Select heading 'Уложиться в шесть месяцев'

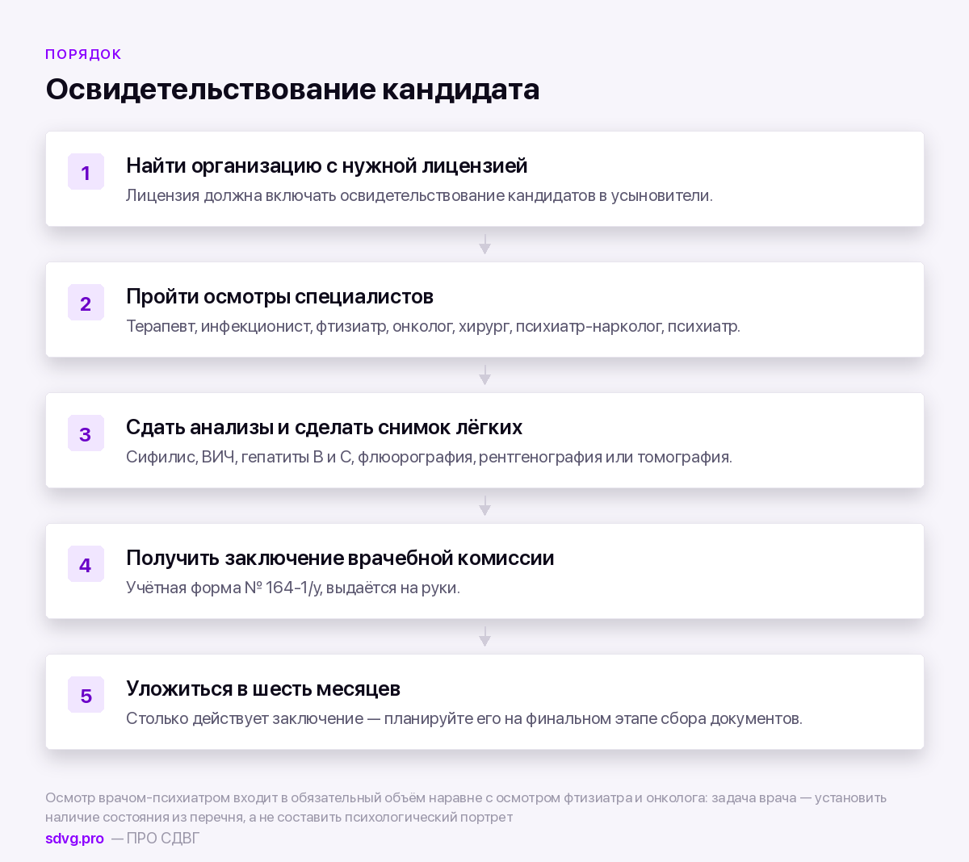pos(263,689)
